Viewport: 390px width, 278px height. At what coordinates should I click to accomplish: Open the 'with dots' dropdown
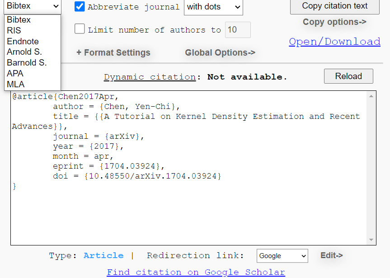pos(213,7)
